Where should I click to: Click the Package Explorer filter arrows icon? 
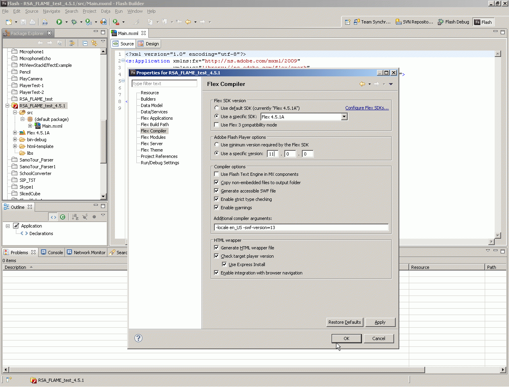tap(72, 43)
